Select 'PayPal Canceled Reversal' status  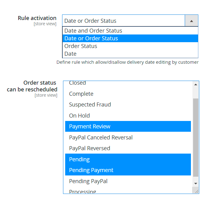(101, 138)
